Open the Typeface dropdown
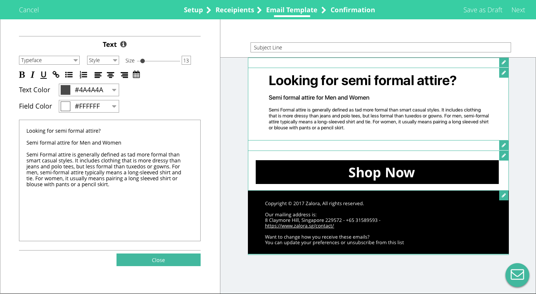Screen dimensions: 536x294 coord(49,60)
